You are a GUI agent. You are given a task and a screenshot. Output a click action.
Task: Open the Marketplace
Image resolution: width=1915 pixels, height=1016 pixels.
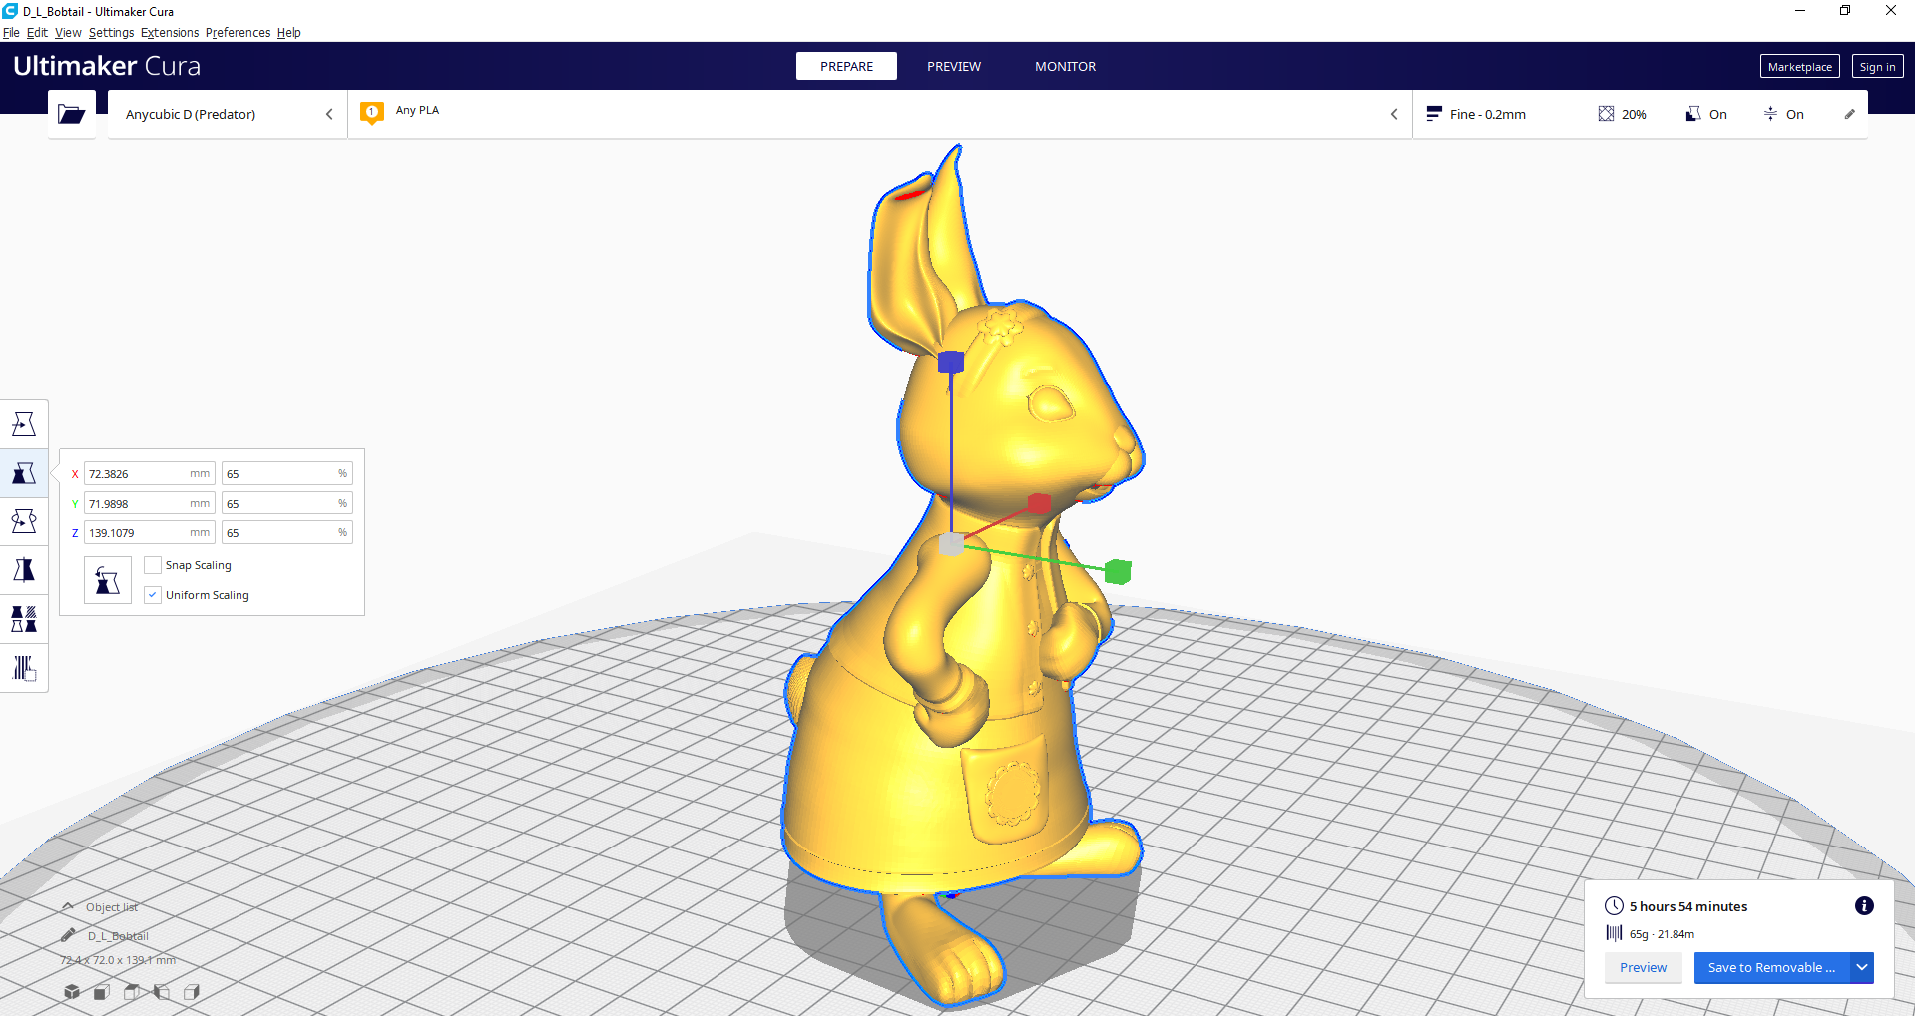coord(1799,66)
